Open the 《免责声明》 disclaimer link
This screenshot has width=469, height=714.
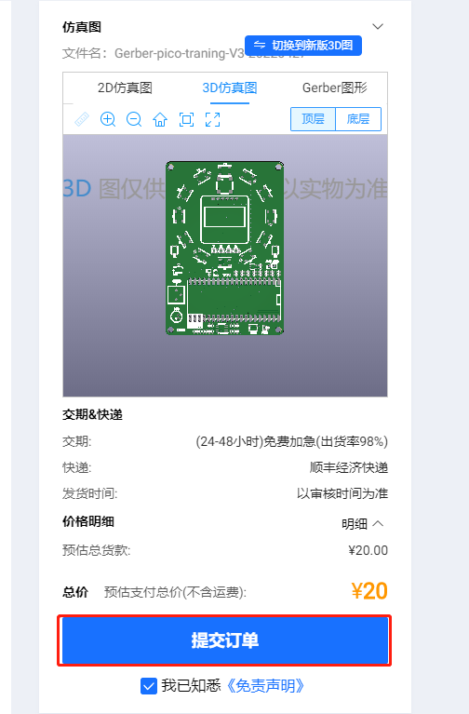click(265, 686)
